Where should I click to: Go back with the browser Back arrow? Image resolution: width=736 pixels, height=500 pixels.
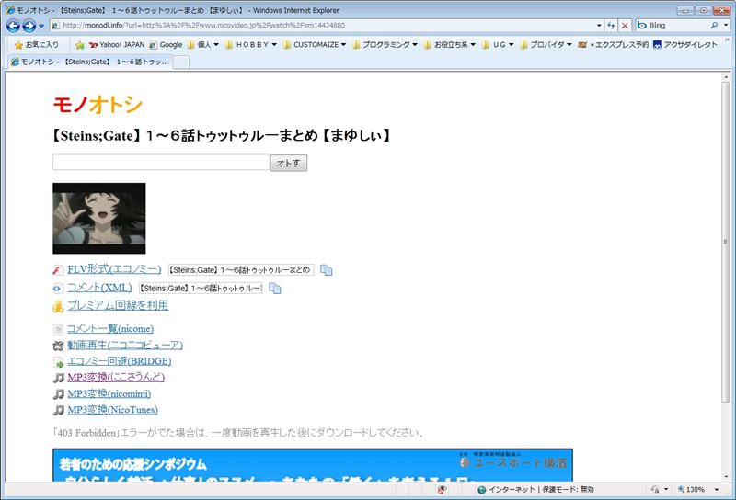coord(13,26)
